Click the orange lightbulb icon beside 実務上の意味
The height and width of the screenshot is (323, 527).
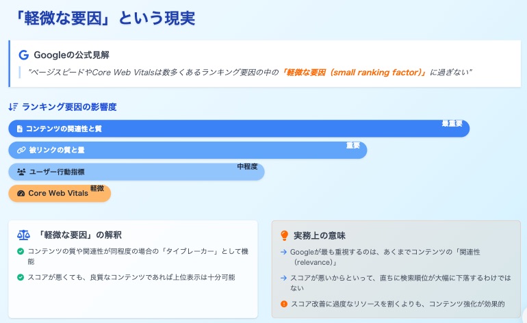pyautogui.click(x=284, y=235)
